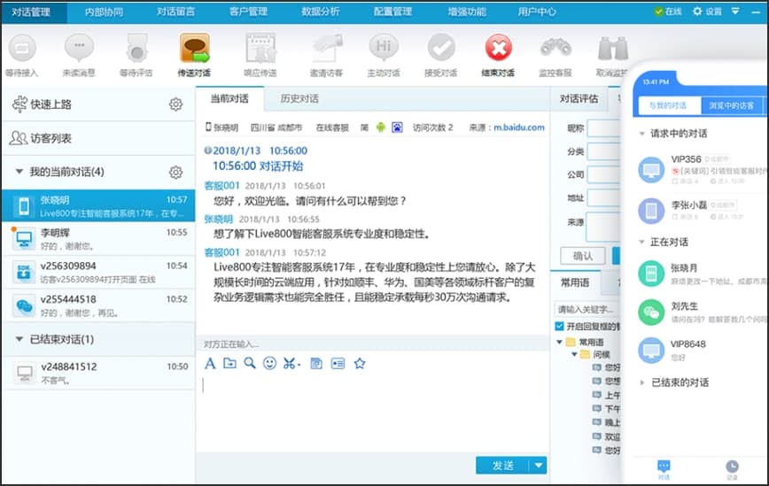Open the m.baidu.com source link

point(519,127)
